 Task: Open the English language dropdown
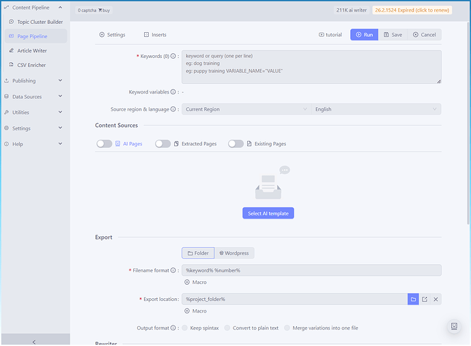click(x=375, y=109)
